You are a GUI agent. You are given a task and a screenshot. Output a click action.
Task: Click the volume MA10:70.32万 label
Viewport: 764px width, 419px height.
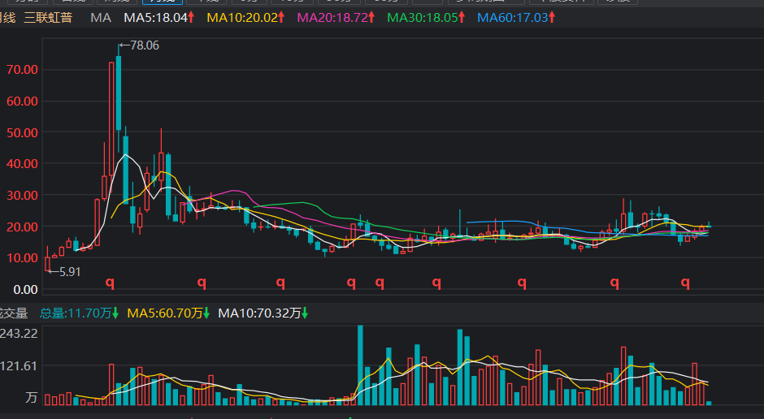[259, 313]
